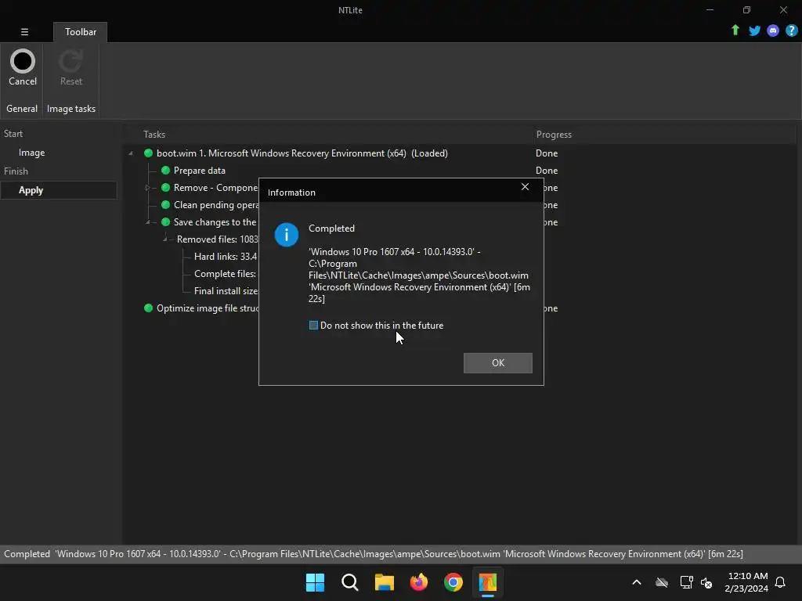Click the NTLite taskbar icon
802x601 pixels.
coord(488,582)
